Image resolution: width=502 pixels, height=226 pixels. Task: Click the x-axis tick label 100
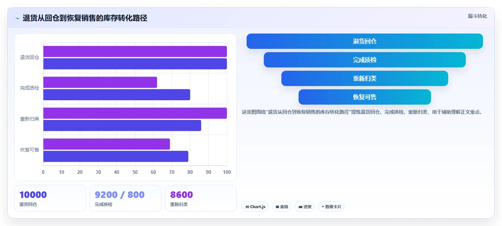(x=227, y=172)
